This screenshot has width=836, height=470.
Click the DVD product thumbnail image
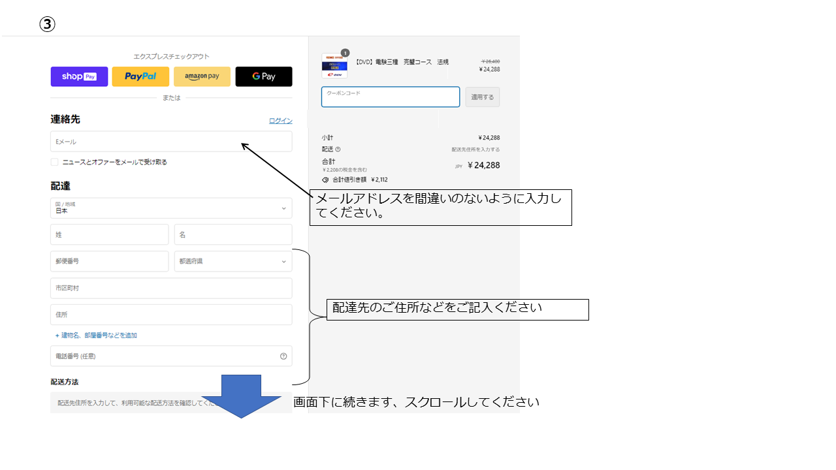click(x=334, y=65)
